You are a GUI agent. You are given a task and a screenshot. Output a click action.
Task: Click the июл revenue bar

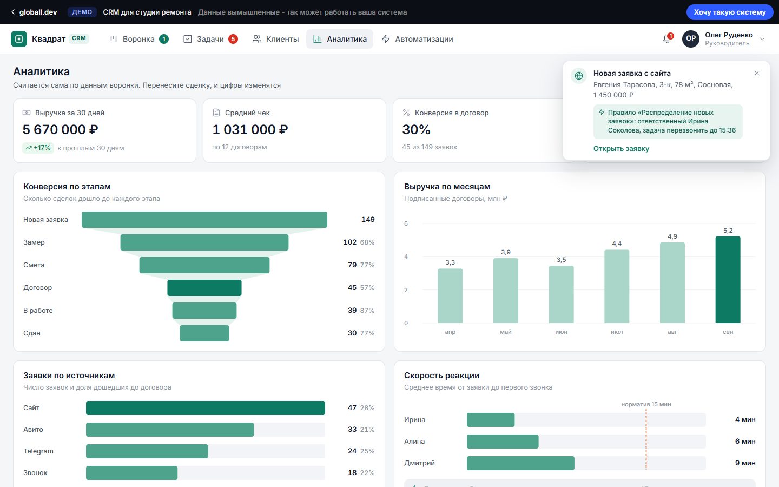617,286
